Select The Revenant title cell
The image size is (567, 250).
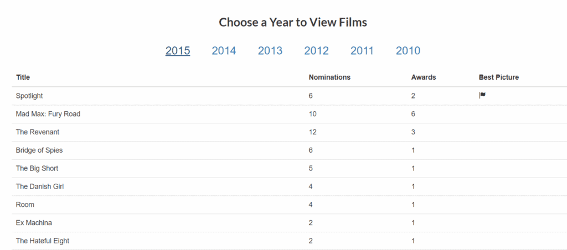tap(38, 132)
